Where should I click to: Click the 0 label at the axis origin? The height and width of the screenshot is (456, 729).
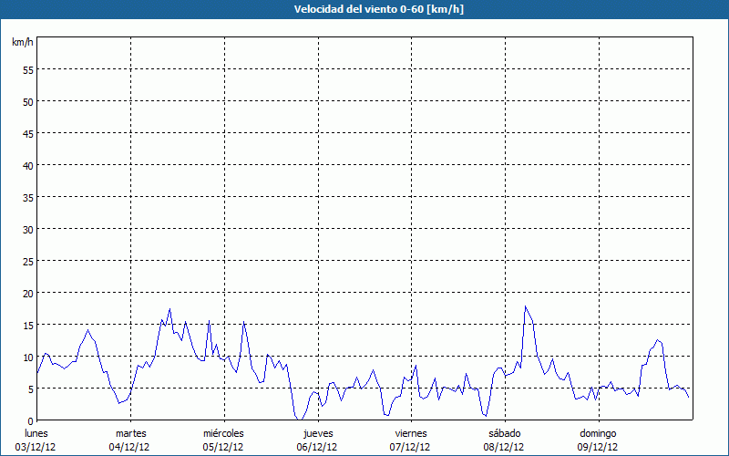tap(30, 420)
